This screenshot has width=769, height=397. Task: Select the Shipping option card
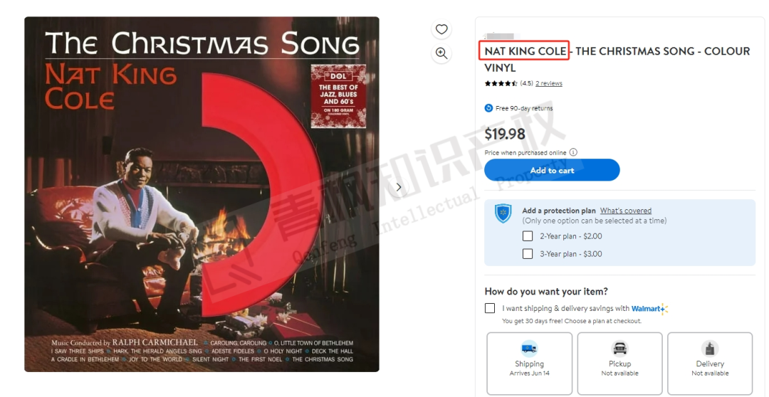pos(529,363)
